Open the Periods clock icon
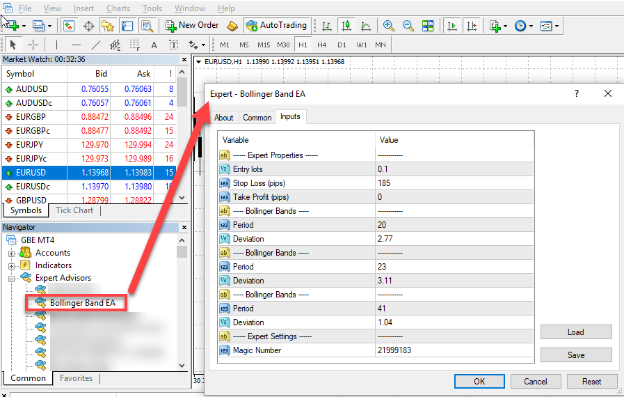Screen dimensions: 624x397 tap(520, 26)
